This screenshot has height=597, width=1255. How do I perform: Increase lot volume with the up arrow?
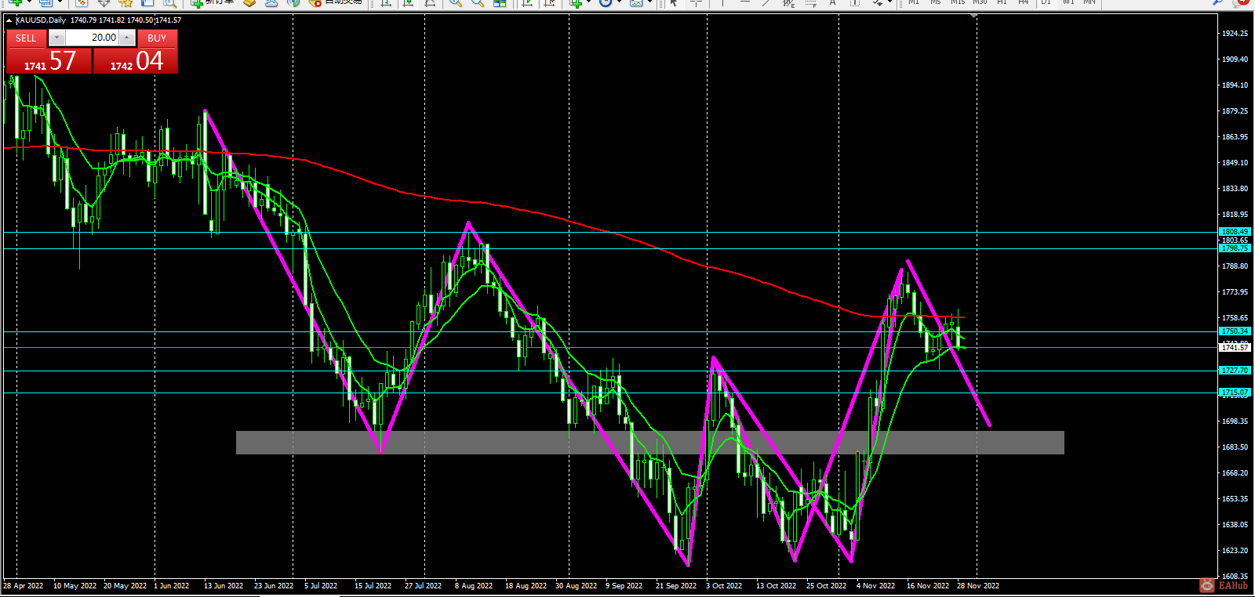coord(127,38)
